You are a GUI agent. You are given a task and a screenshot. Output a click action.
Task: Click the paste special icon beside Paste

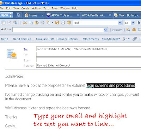tap(42, 22)
